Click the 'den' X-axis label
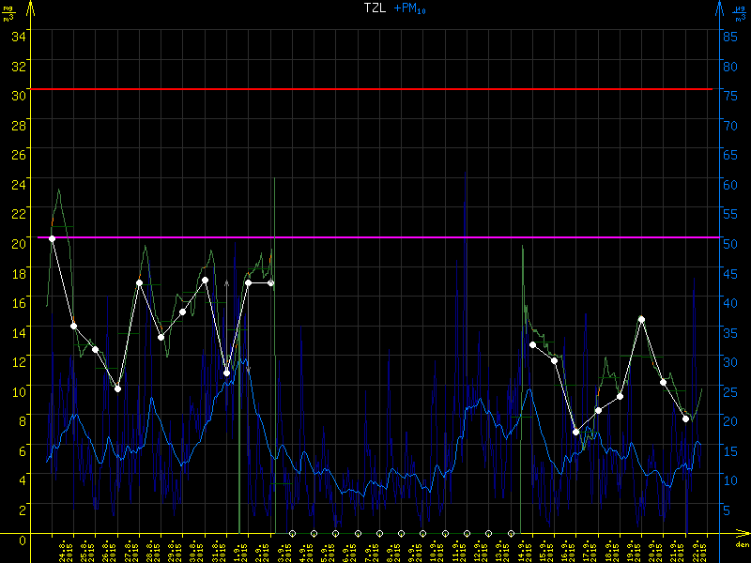Screen dimensions: 751x563 pos(742,544)
